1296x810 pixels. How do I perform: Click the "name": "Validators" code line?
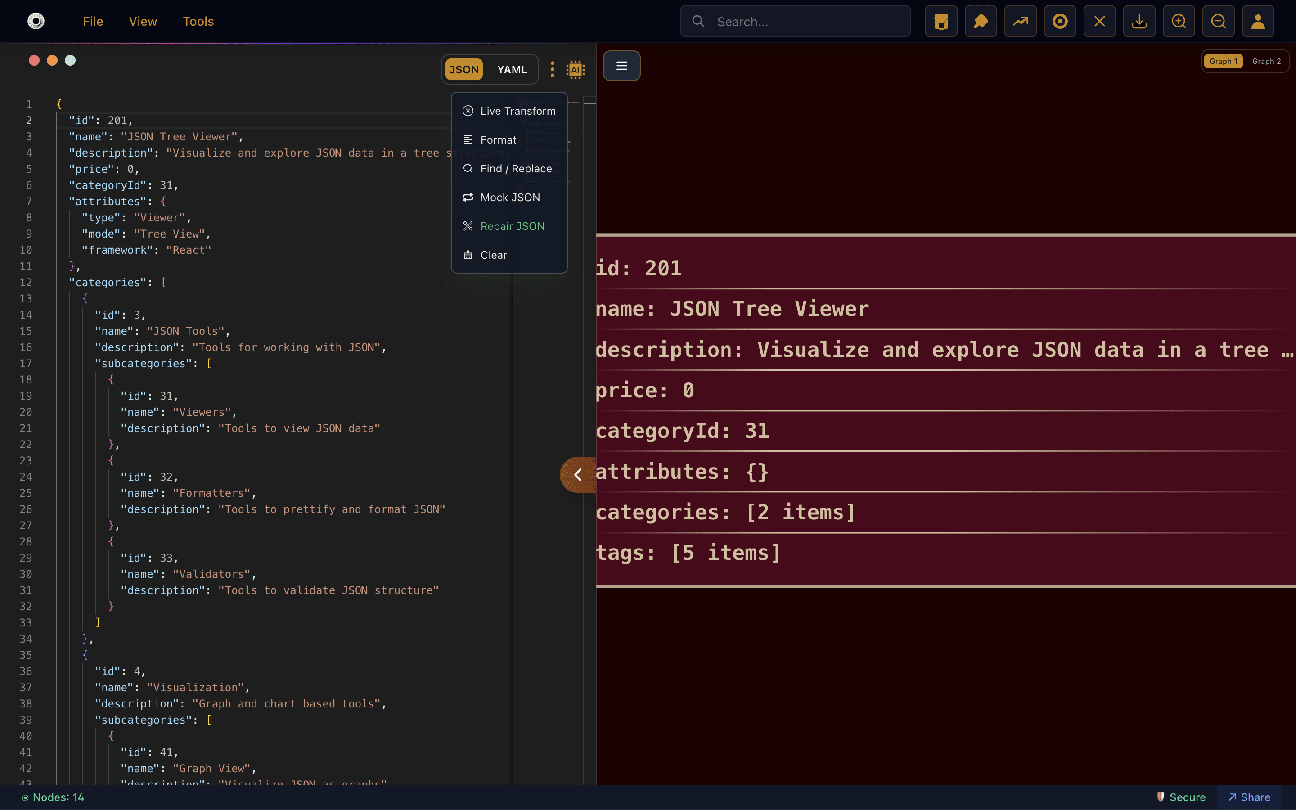click(x=189, y=574)
